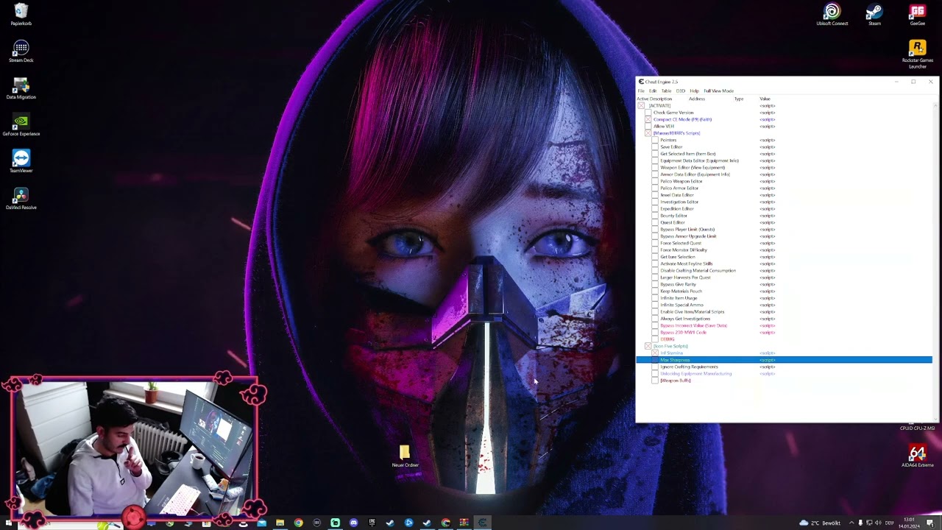Enable the Allow VEH checkbox
942x530 pixels.
[648, 127]
